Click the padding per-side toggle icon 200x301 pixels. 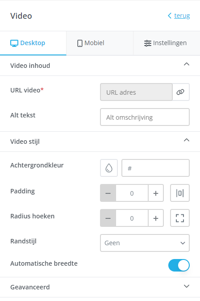pyautogui.click(x=180, y=193)
